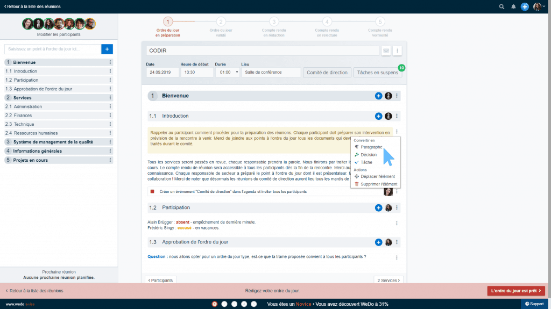Open the Durée dropdown showing 01:00

point(228,72)
